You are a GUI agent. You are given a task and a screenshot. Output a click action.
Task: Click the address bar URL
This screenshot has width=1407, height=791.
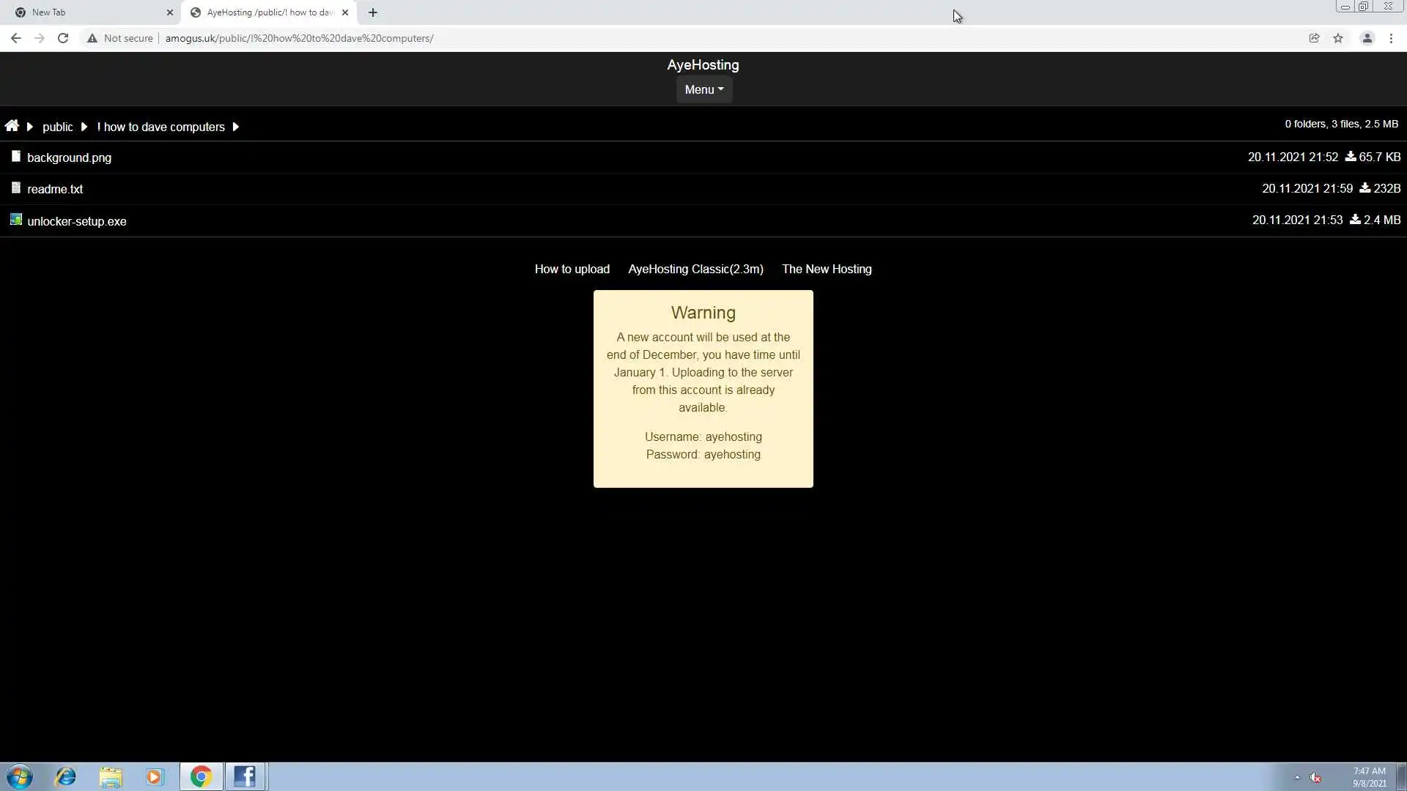299,38
